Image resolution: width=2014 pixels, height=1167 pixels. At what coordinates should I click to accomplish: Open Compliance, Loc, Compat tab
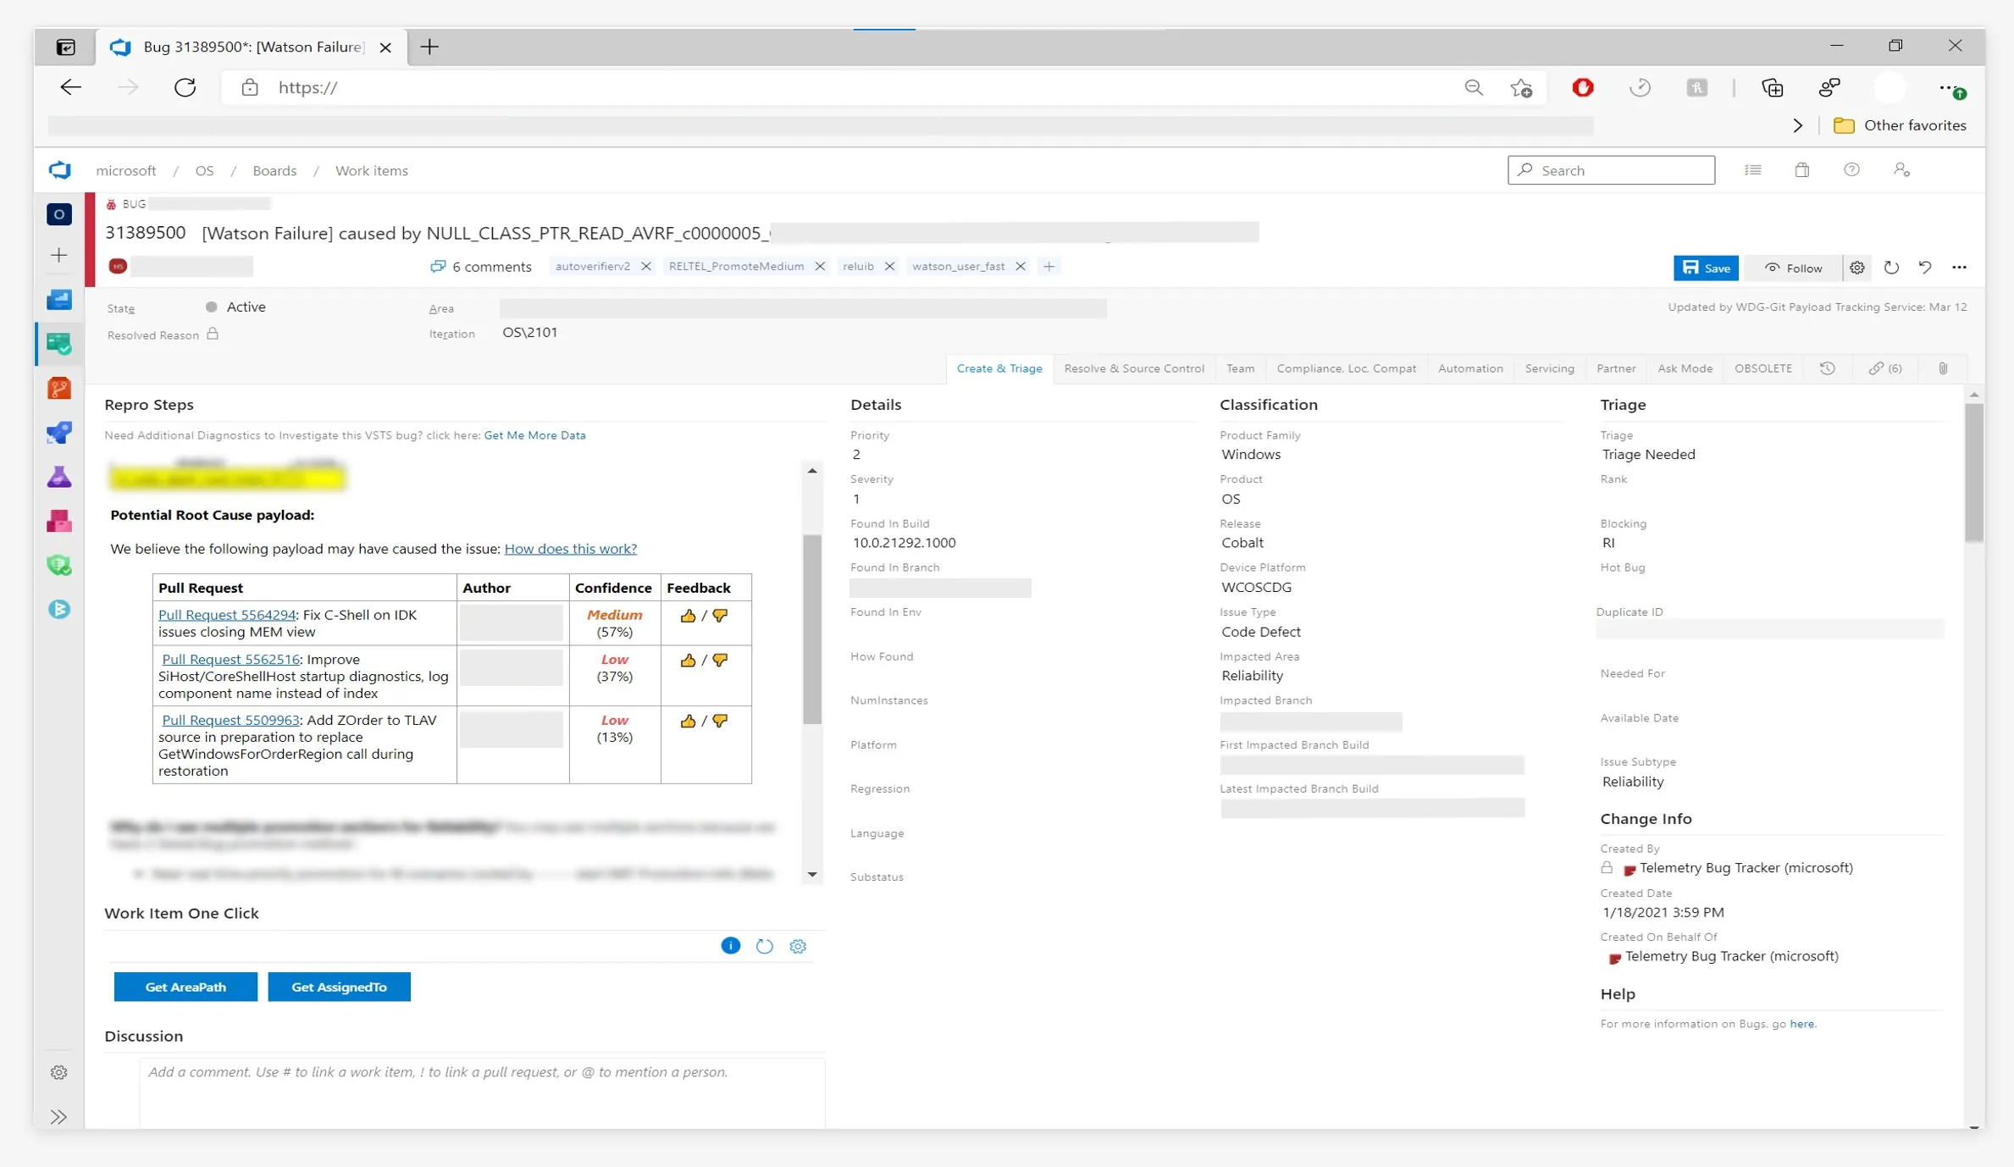click(1346, 368)
